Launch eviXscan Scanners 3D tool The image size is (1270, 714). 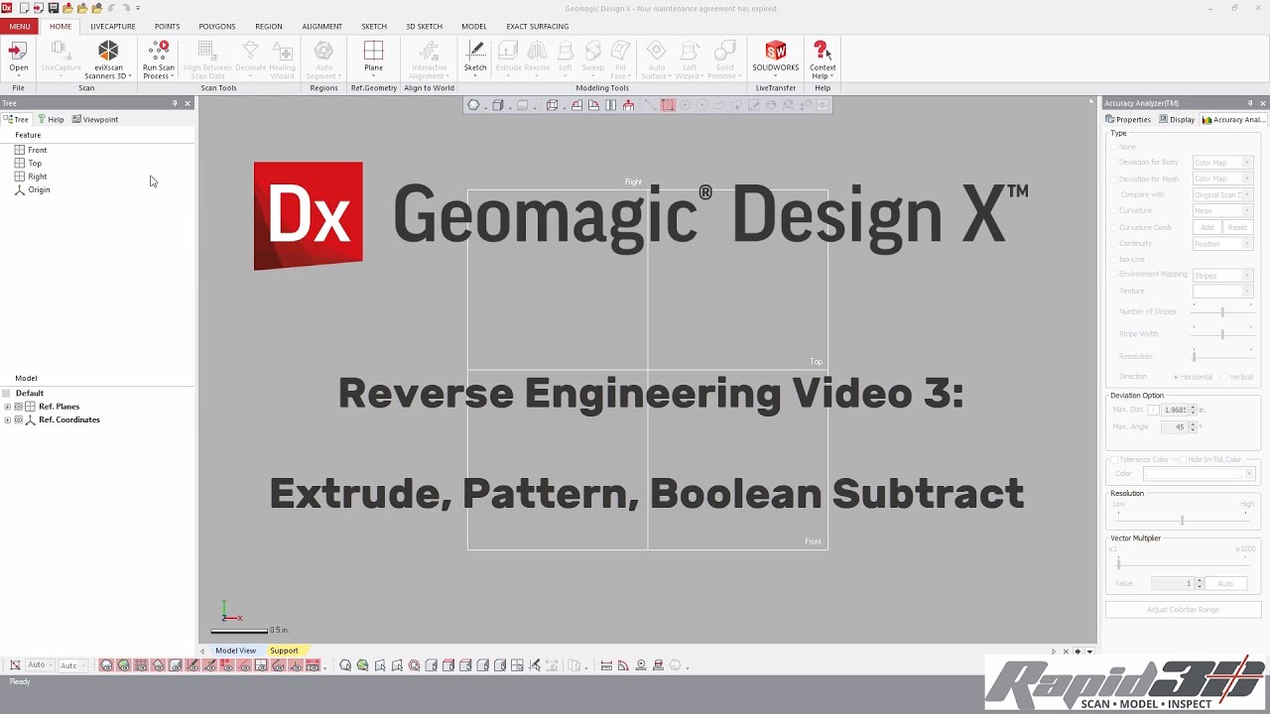click(107, 59)
